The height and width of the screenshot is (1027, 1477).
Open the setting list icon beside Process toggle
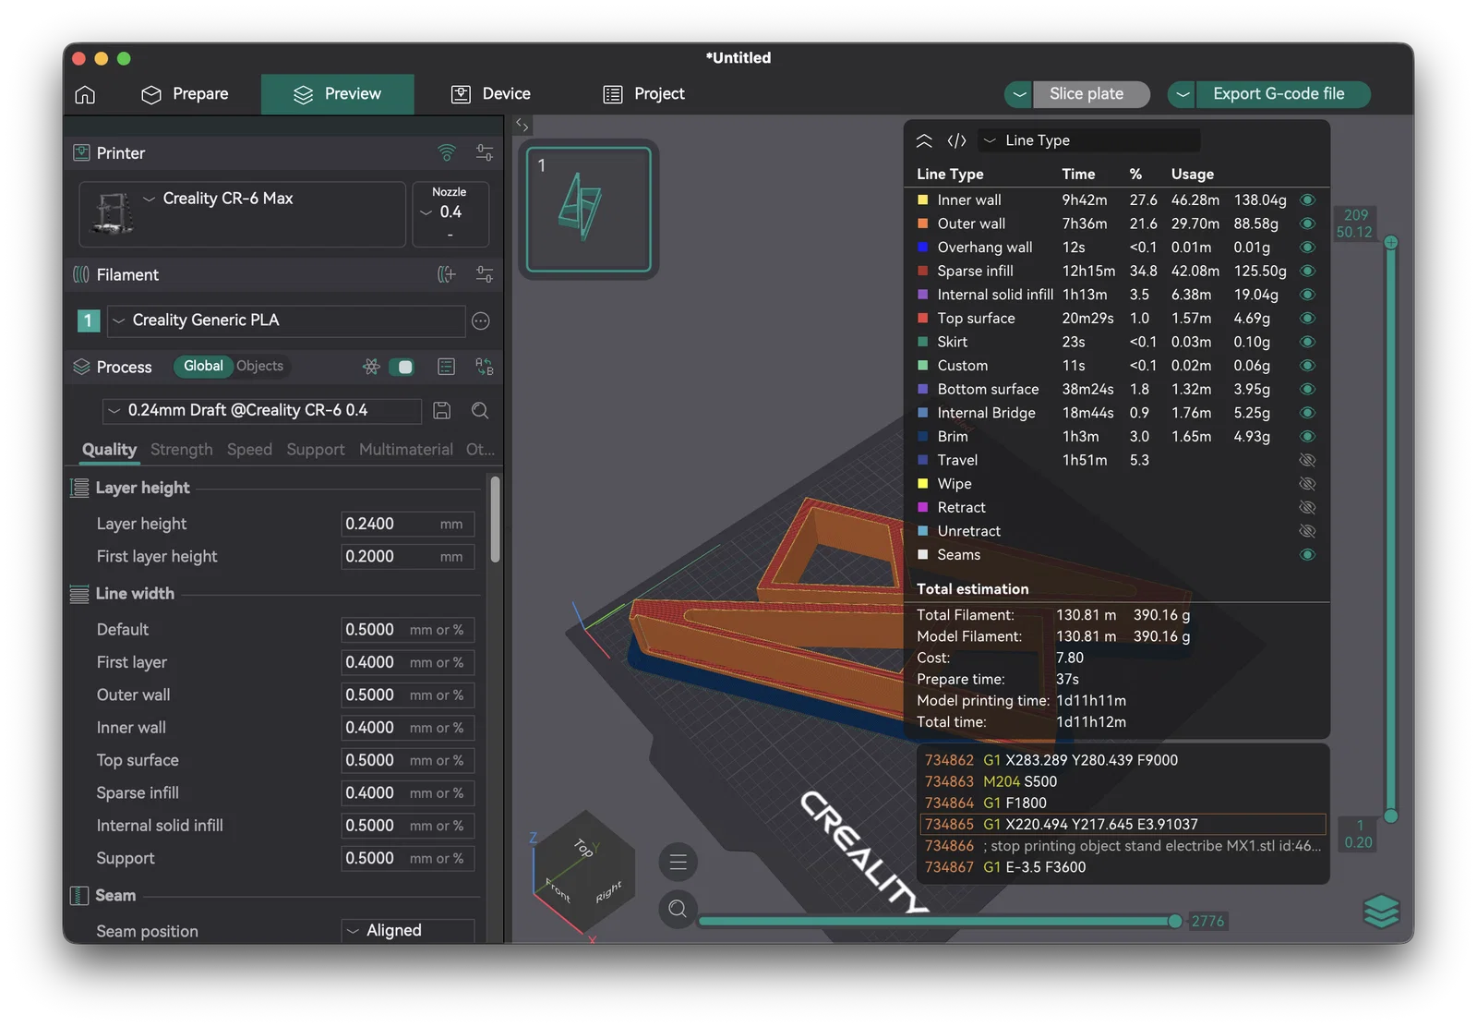(x=447, y=367)
